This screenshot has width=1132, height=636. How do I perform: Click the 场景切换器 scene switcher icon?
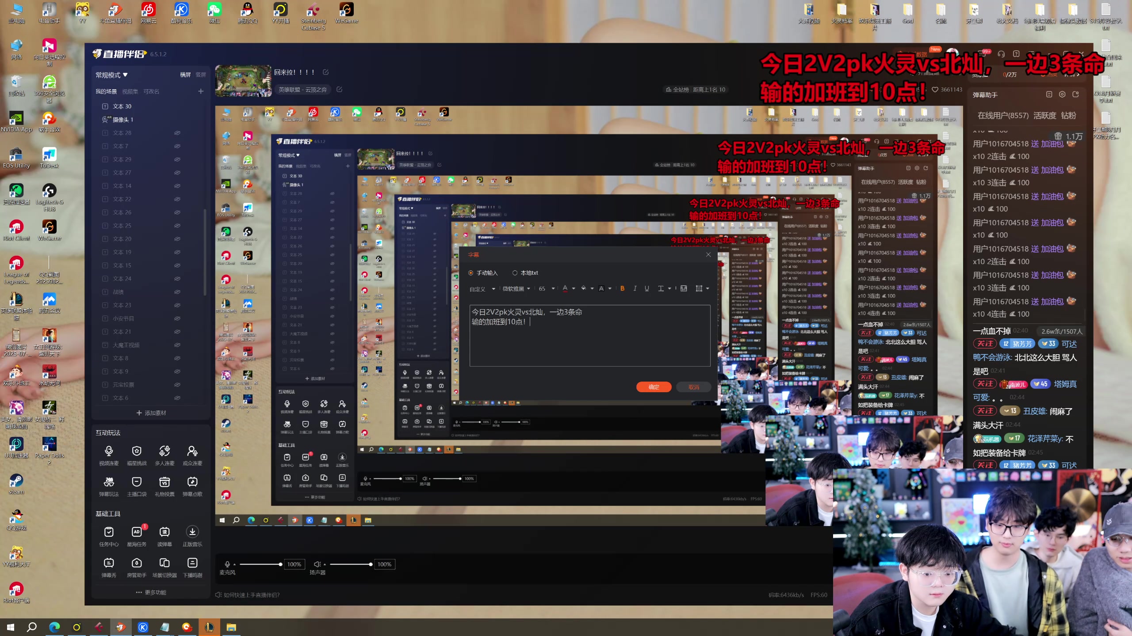click(x=164, y=563)
